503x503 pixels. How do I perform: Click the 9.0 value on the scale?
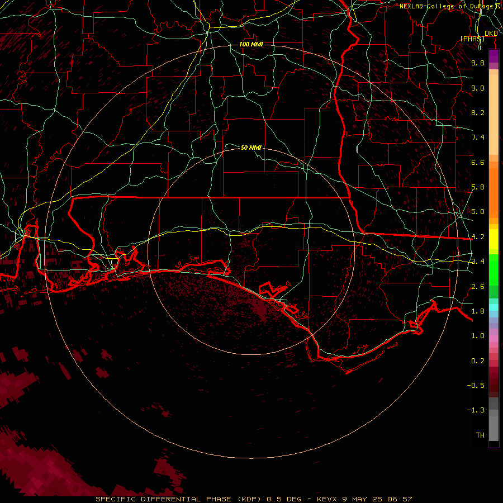[478, 88]
